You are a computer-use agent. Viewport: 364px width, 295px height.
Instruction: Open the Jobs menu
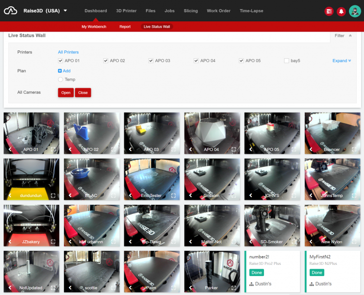(x=169, y=11)
